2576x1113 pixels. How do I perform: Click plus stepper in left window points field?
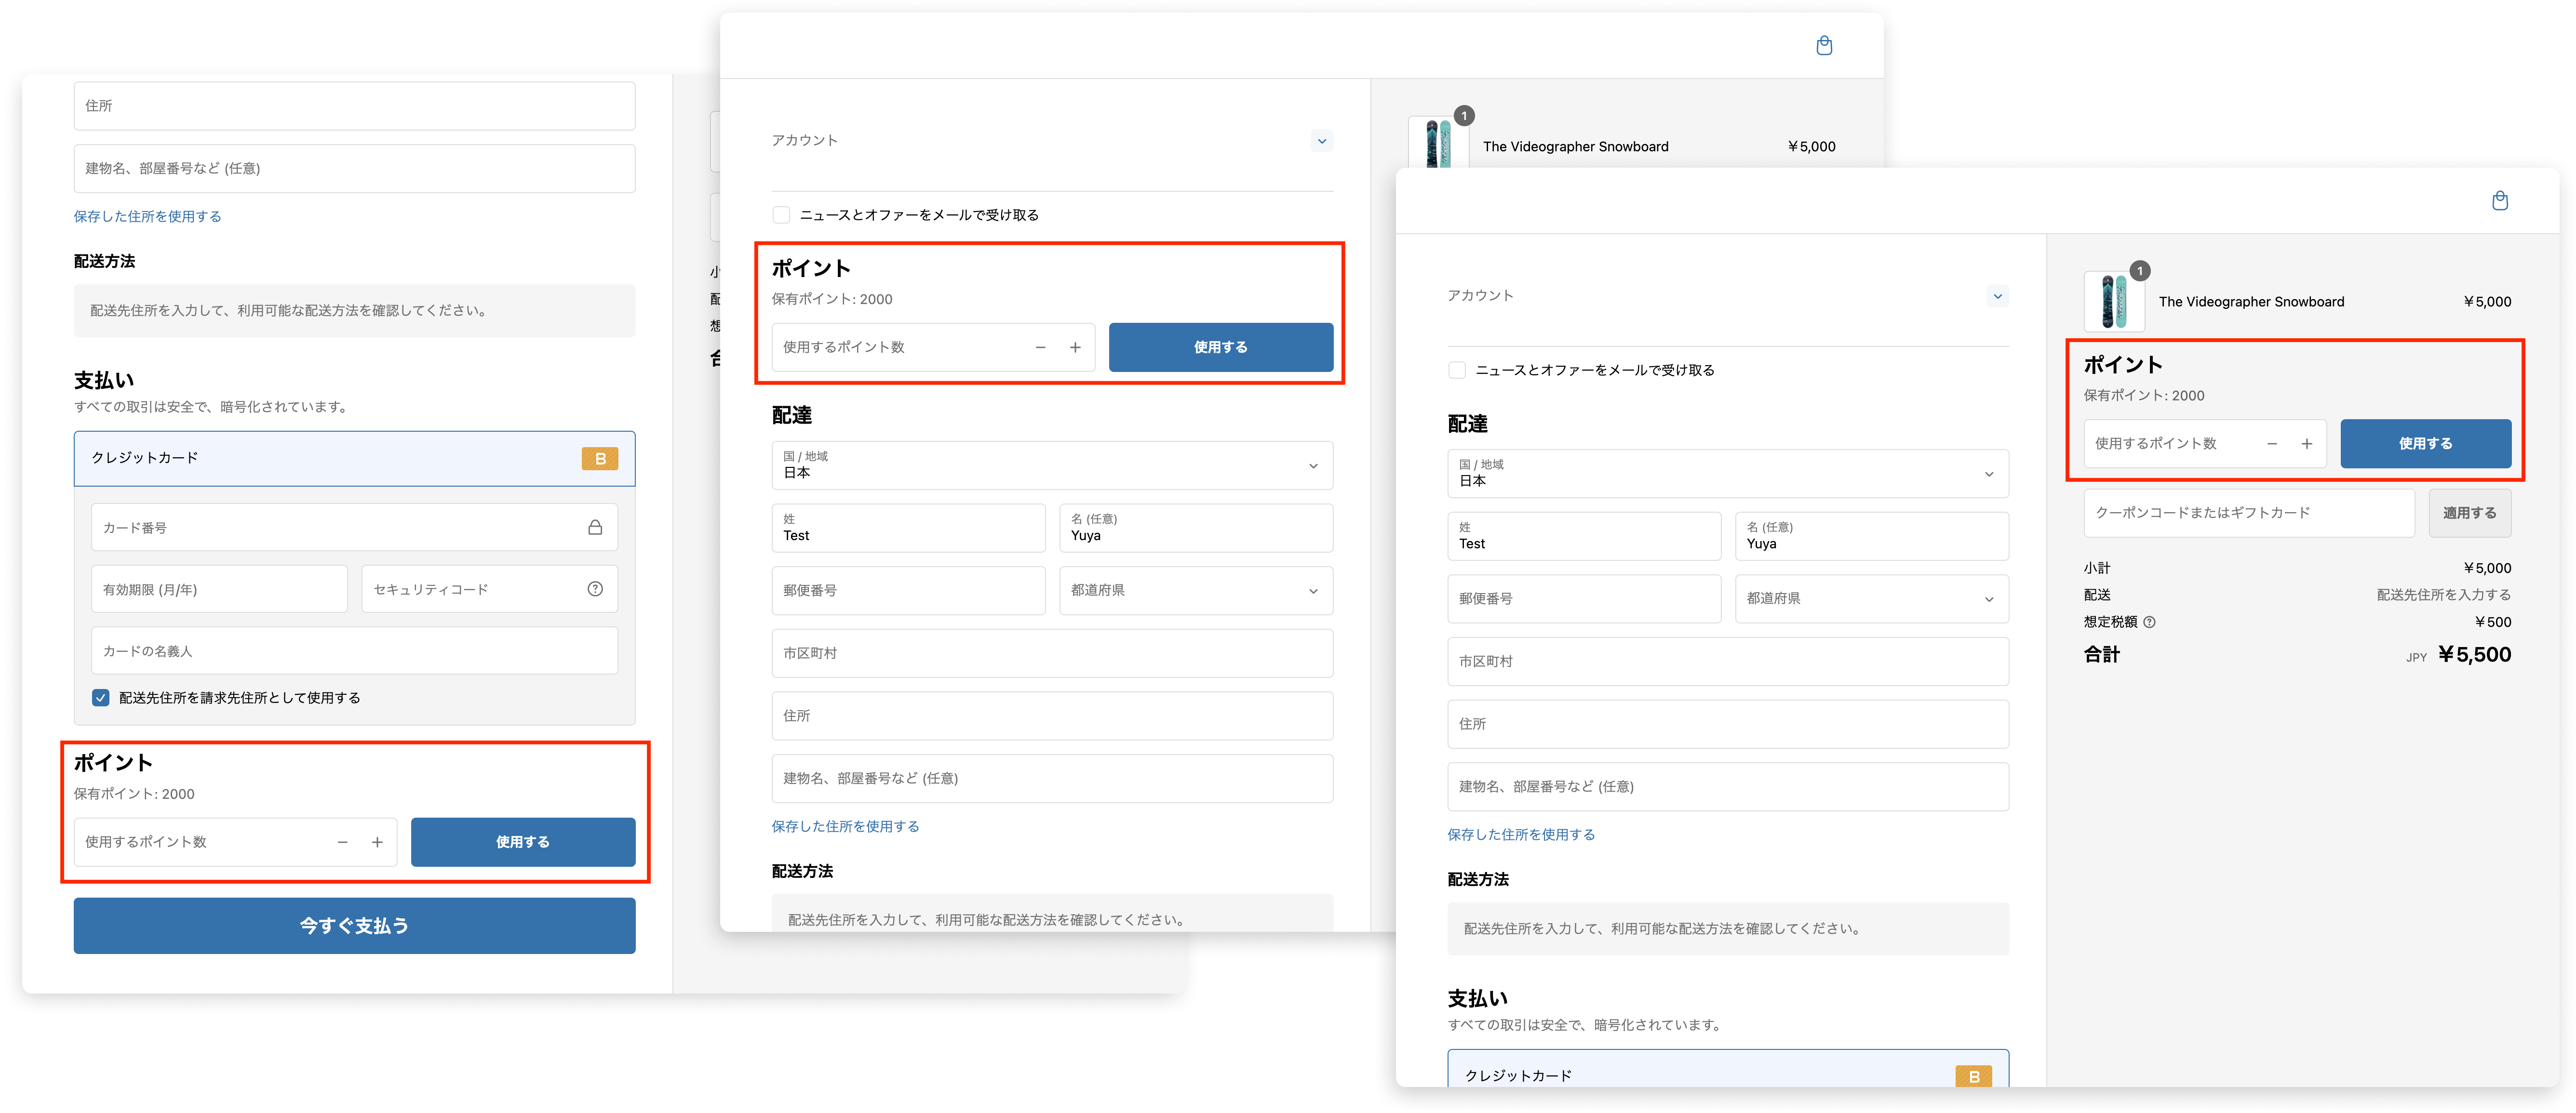pyautogui.click(x=377, y=842)
